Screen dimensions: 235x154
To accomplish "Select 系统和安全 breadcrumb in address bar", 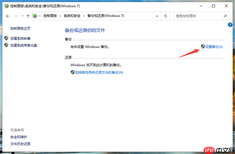I will pyautogui.click(x=72, y=16).
